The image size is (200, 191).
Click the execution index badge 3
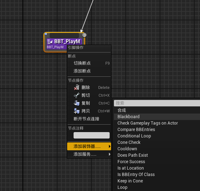click(84, 35)
